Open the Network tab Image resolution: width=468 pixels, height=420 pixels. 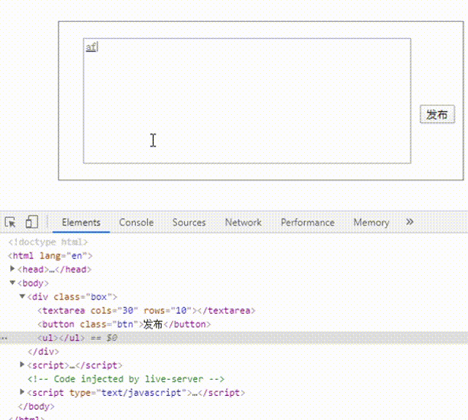tap(244, 222)
